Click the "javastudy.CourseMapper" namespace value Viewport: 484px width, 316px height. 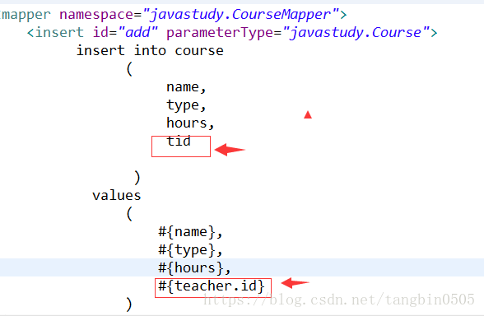click(x=241, y=15)
